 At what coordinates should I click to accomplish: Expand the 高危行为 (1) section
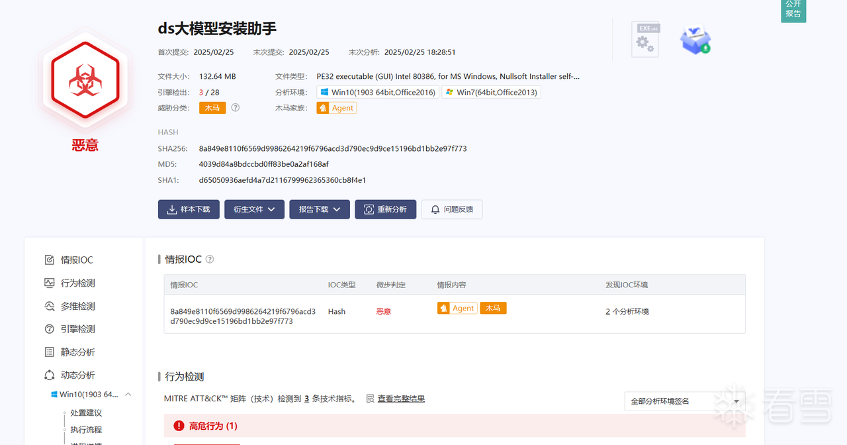pos(455,426)
